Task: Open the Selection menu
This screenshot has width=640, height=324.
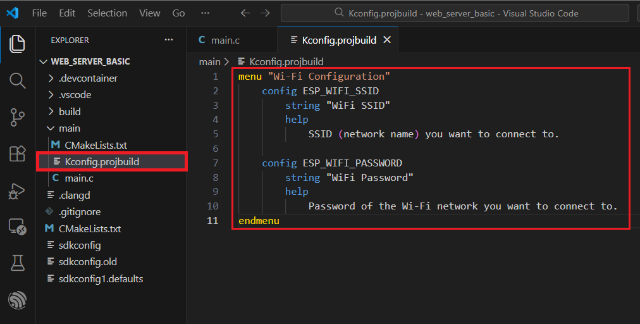Action: [x=107, y=13]
